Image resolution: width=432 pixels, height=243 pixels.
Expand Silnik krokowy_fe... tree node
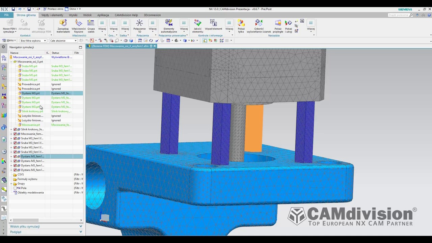(11, 130)
